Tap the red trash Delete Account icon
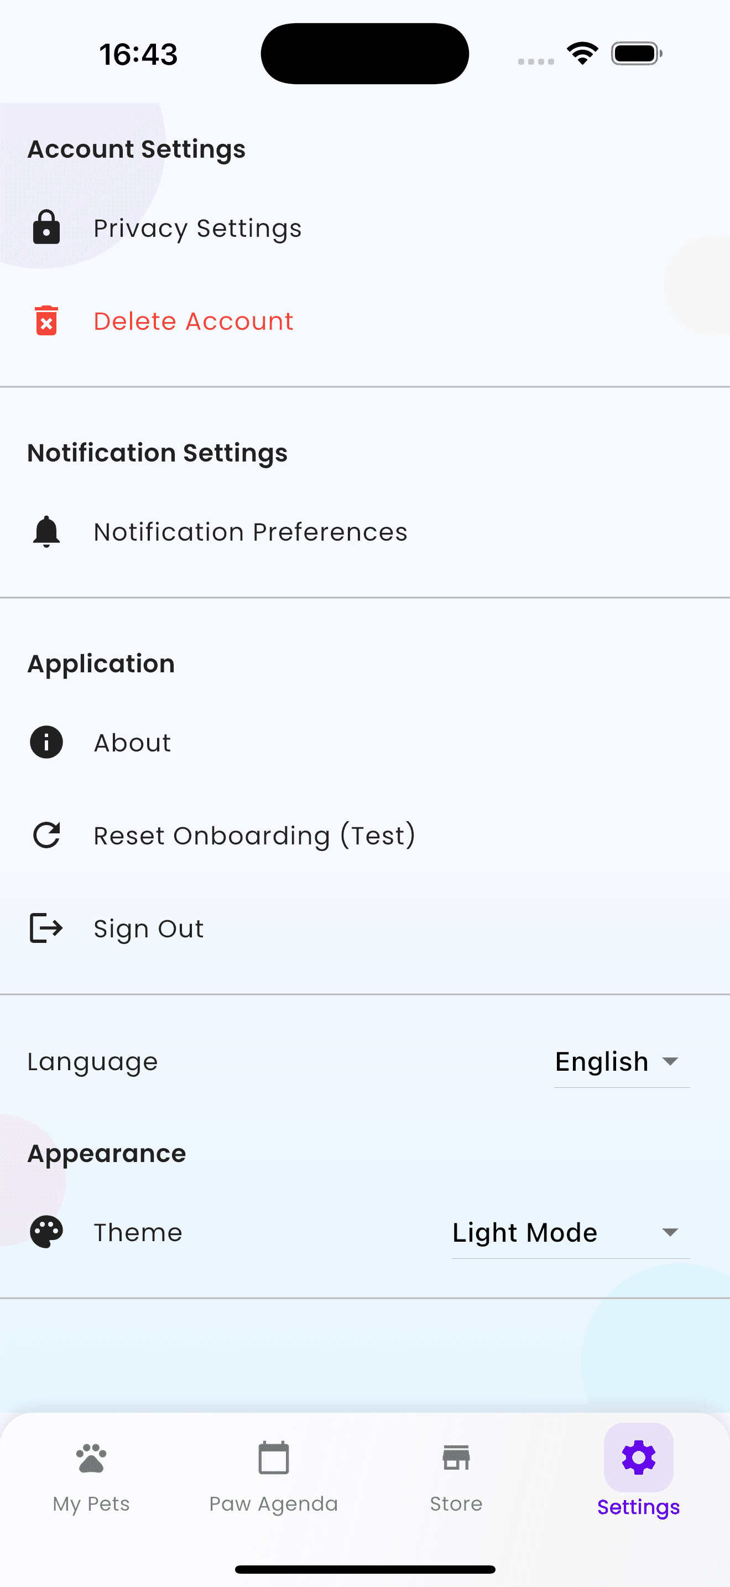Viewport: 730px width, 1587px height. (x=46, y=320)
